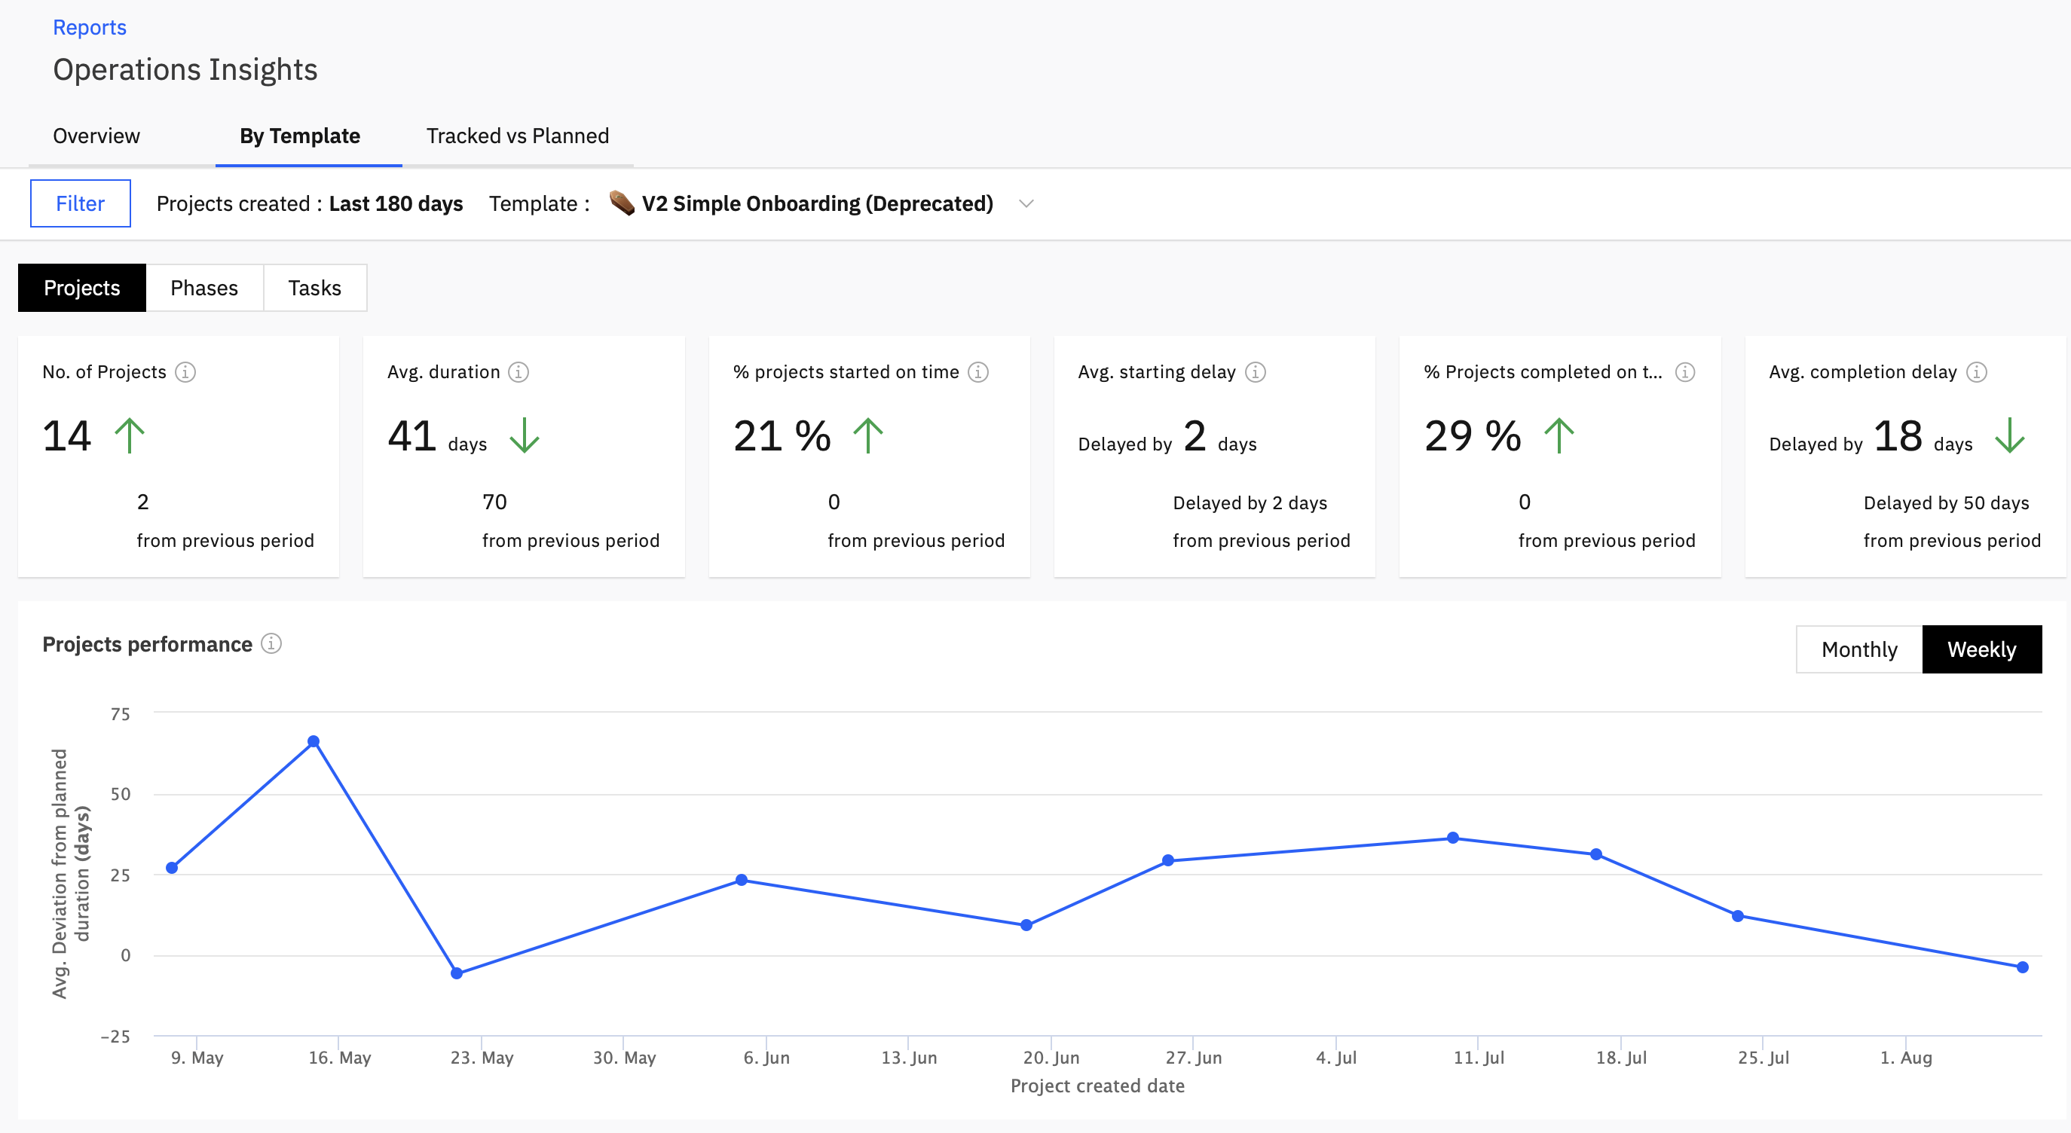Viewport: 2071px width, 1133px height.
Task: Click info icon next to Avg. starting delay
Action: pos(1255,372)
